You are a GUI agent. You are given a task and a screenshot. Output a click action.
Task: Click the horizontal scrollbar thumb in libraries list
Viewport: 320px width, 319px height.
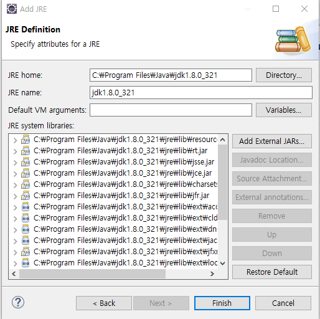[x=92, y=274]
